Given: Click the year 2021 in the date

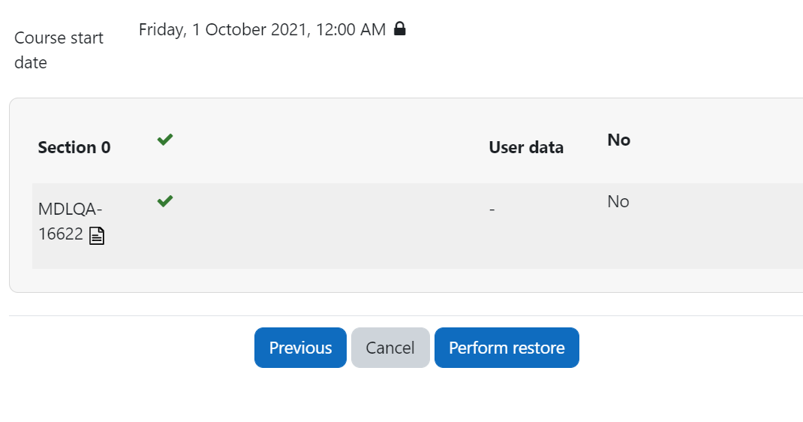Looking at the screenshot, I should [x=290, y=30].
